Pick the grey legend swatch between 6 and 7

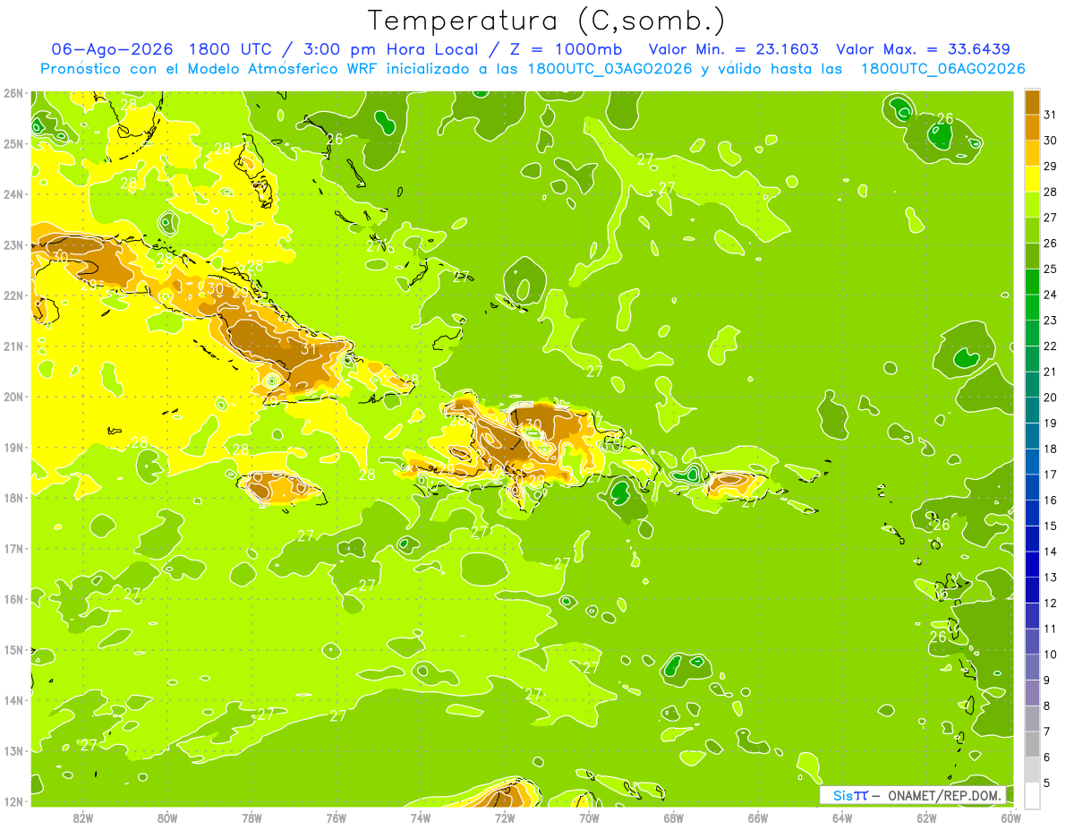(1032, 744)
